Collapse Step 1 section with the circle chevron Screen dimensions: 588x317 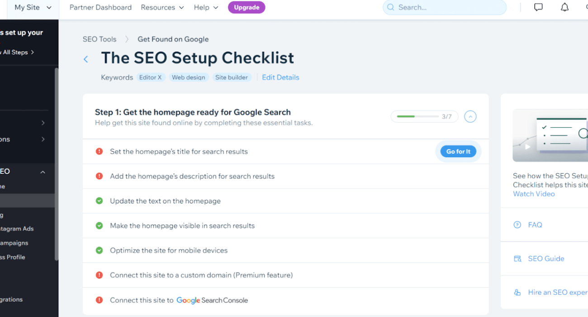[470, 117]
